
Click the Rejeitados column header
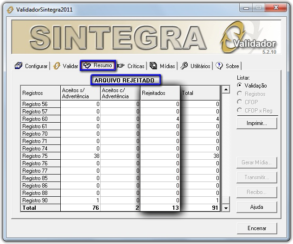coord(160,93)
